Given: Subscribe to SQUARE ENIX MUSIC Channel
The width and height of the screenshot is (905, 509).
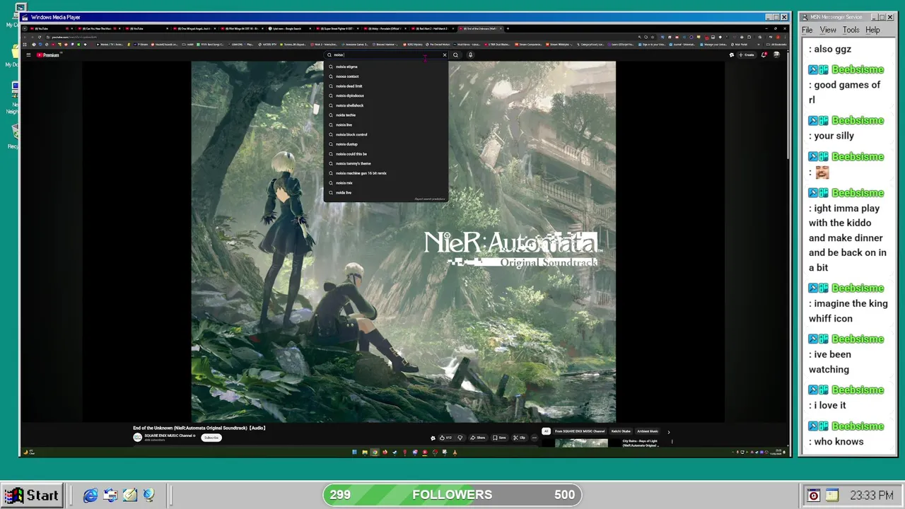Looking at the screenshot, I should pos(211,438).
